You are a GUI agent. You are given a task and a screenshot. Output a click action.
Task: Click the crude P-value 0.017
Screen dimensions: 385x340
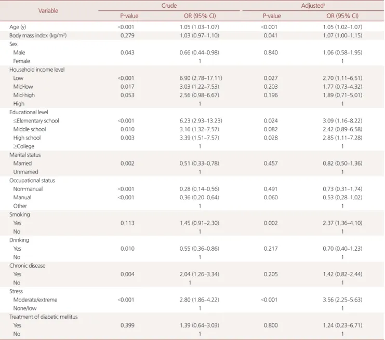pyautogui.click(x=127, y=87)
